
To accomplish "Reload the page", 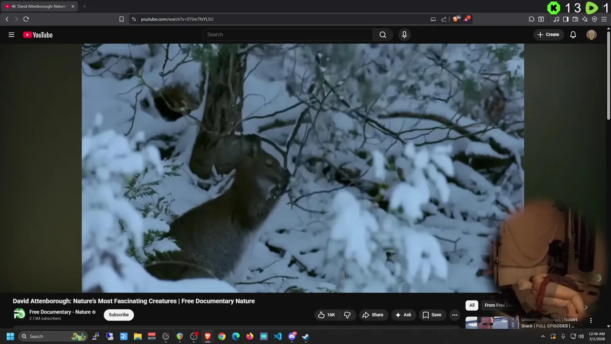I will pos(26,19).
